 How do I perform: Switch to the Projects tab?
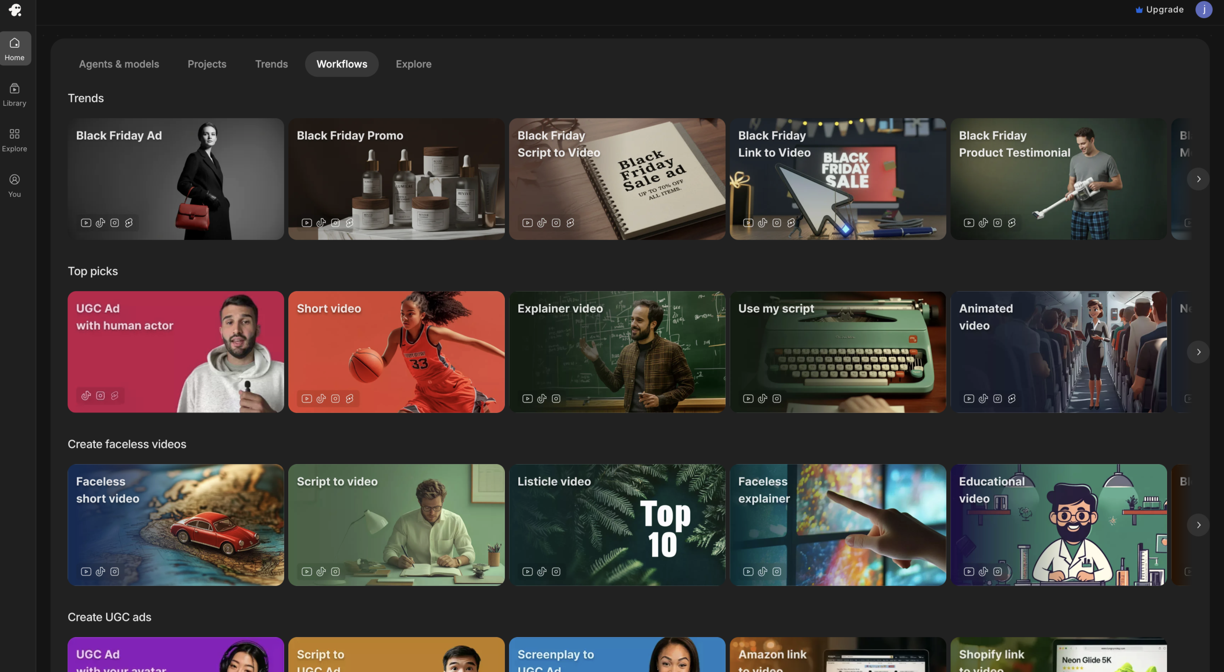tap(207, 64)
